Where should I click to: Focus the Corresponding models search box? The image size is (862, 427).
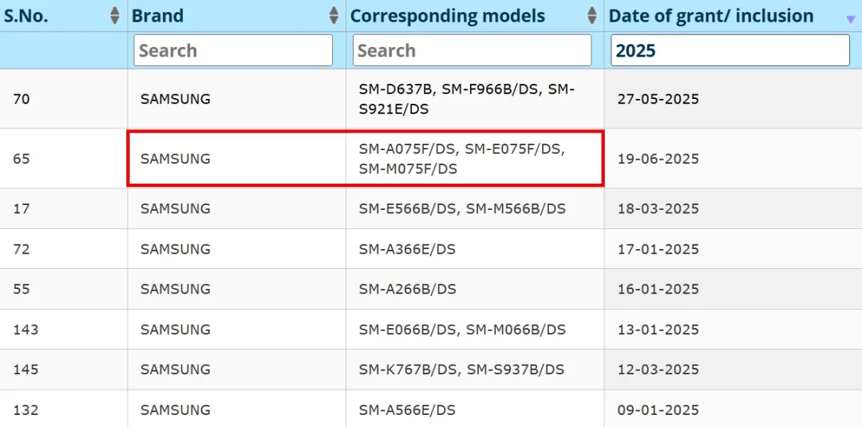(473, 50)
